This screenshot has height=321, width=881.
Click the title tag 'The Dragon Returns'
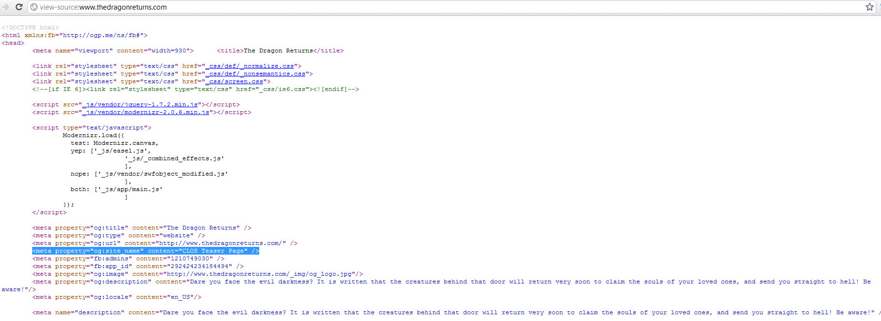pyautogui.click(x=280, y=51)
